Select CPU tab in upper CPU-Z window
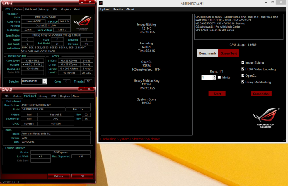 [8, 9]
